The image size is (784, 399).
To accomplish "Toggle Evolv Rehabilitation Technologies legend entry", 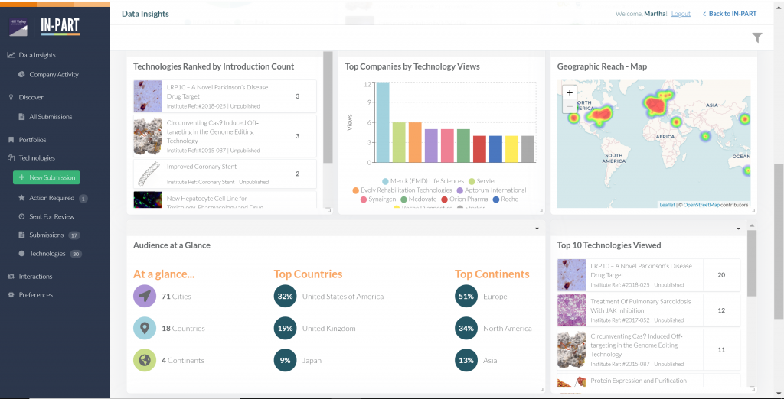I will pos(402,190).
